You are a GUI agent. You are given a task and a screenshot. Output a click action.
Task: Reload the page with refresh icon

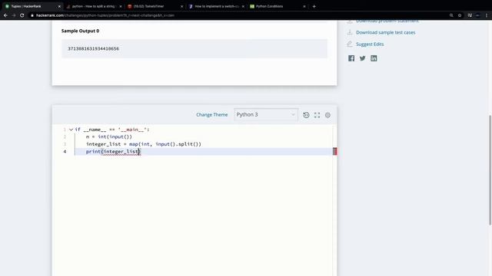tap(22, 15)
